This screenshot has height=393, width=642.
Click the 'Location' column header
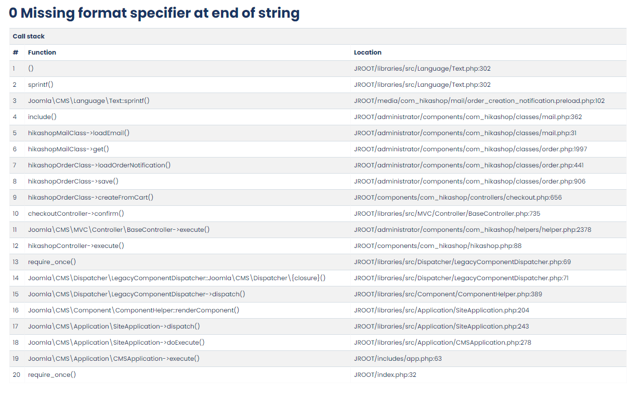click(x=368, y=53)
